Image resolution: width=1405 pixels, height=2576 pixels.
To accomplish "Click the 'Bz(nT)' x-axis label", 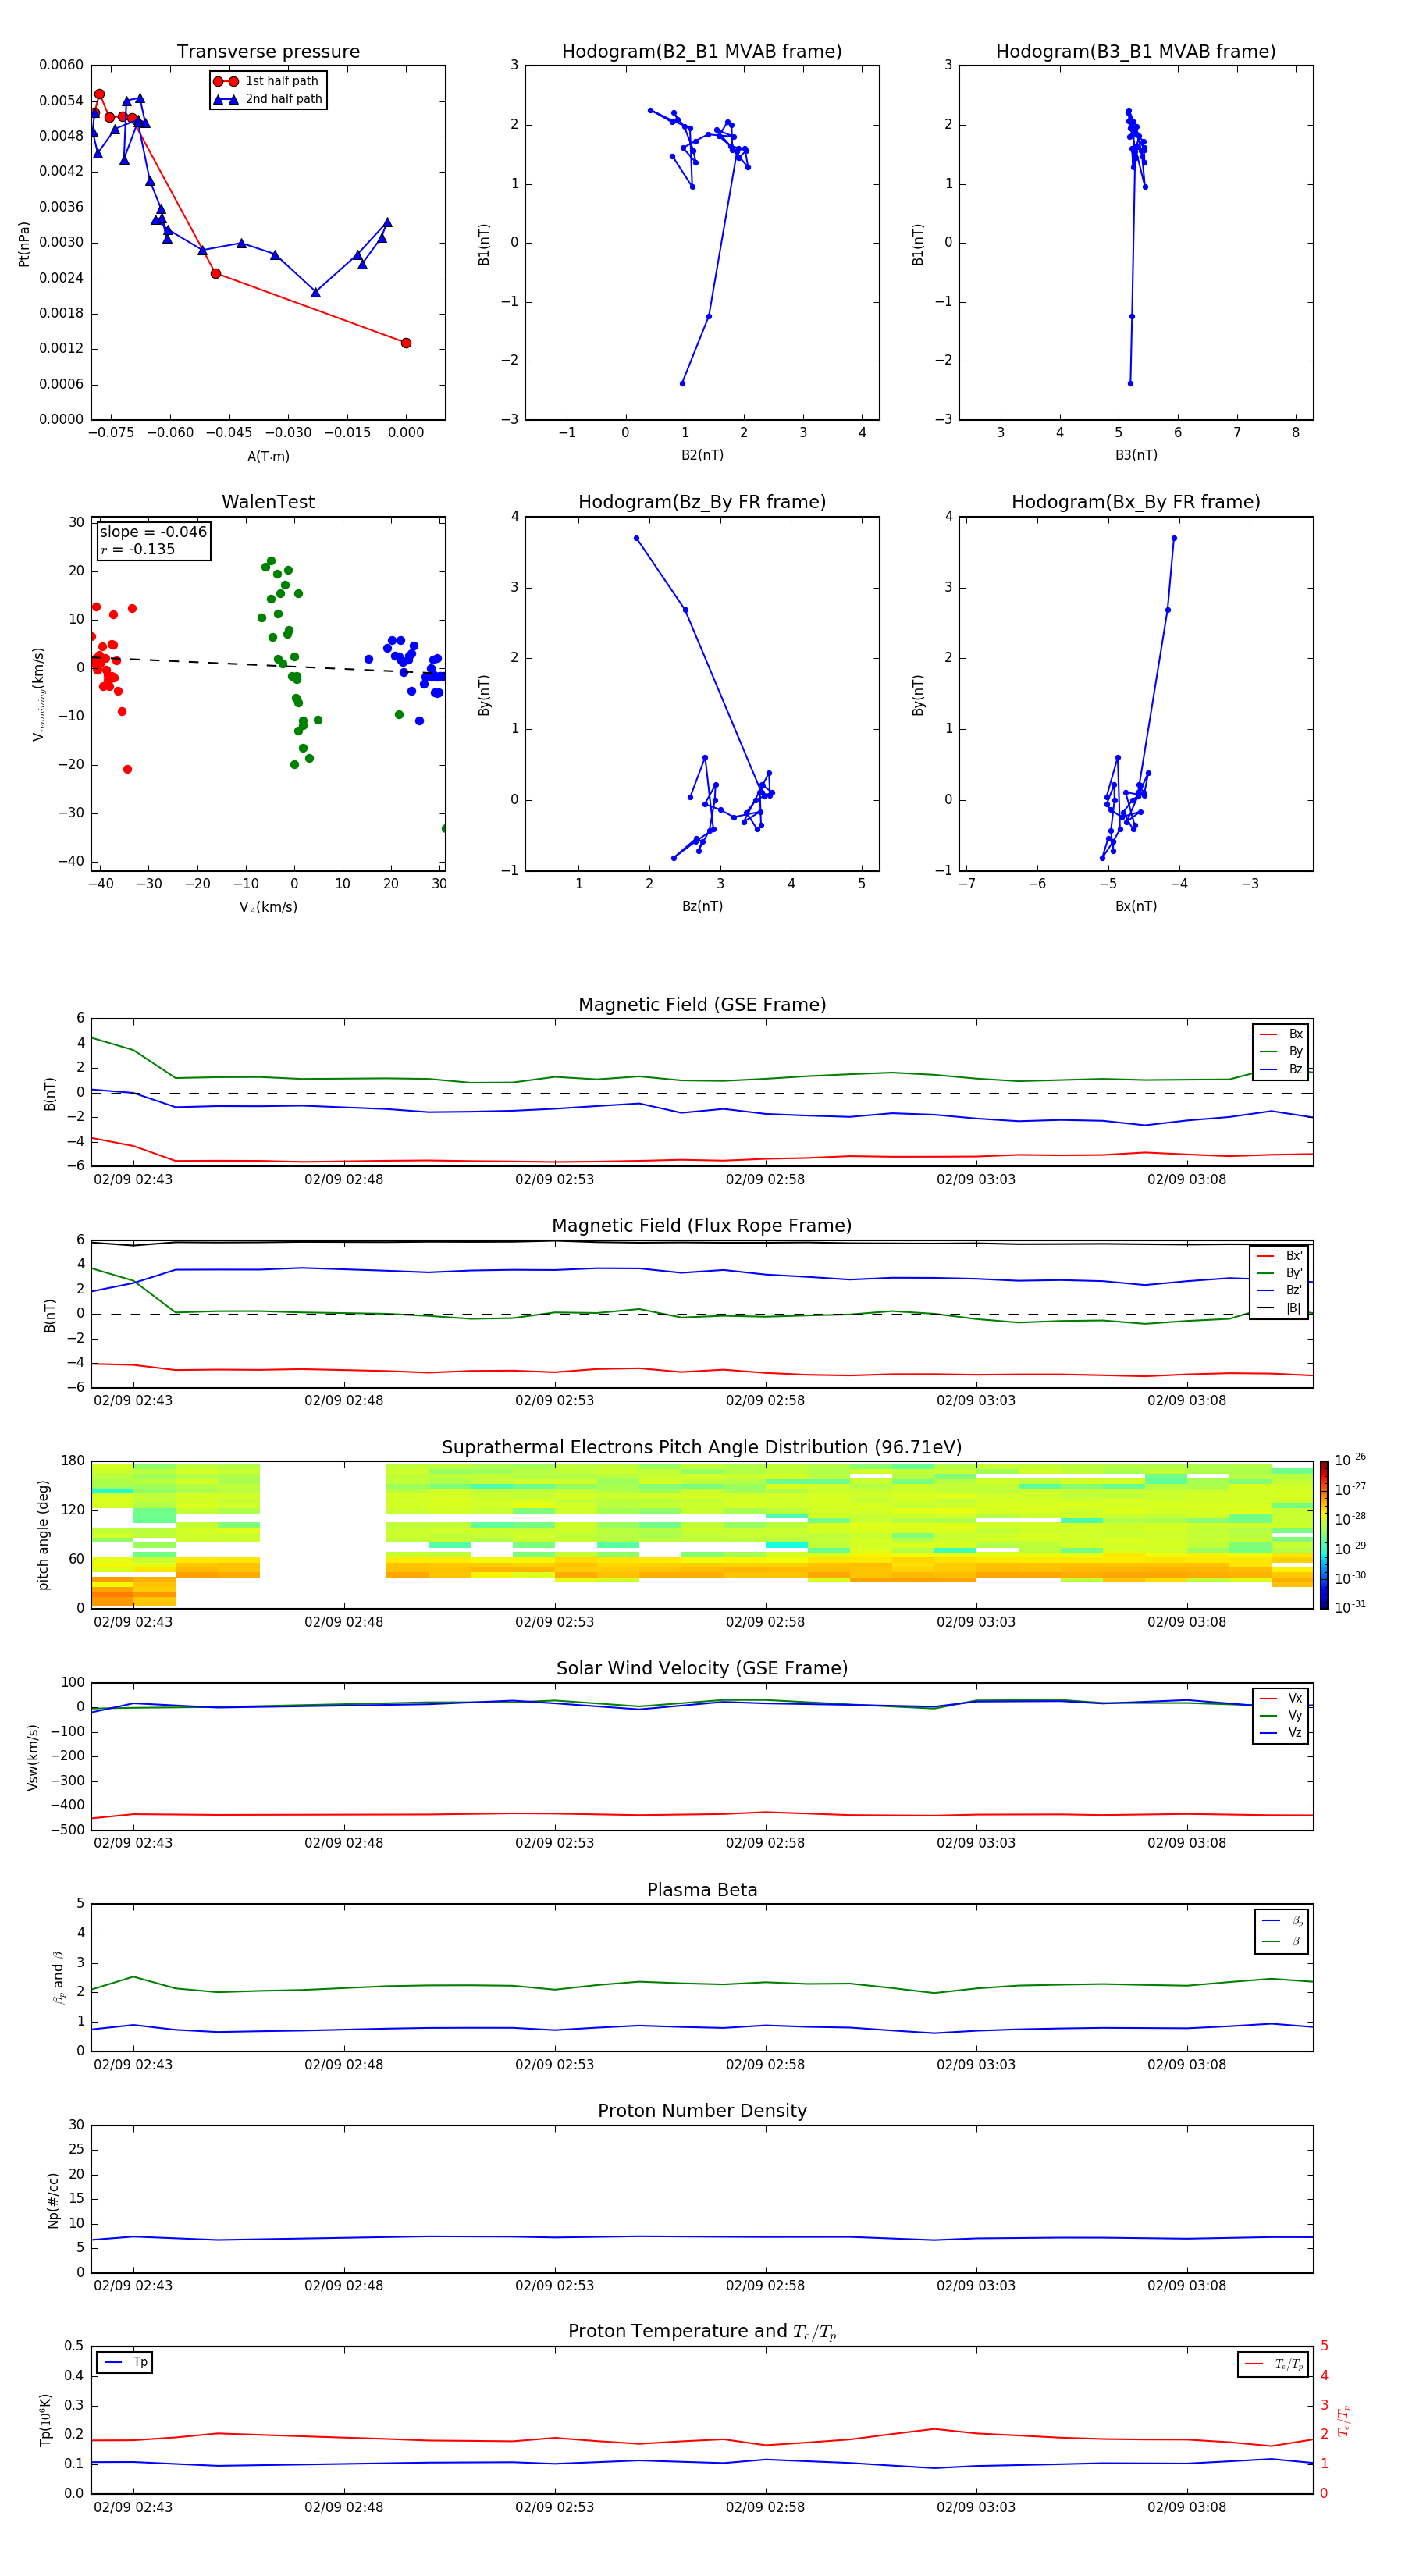I will click(x=702, y=906).
